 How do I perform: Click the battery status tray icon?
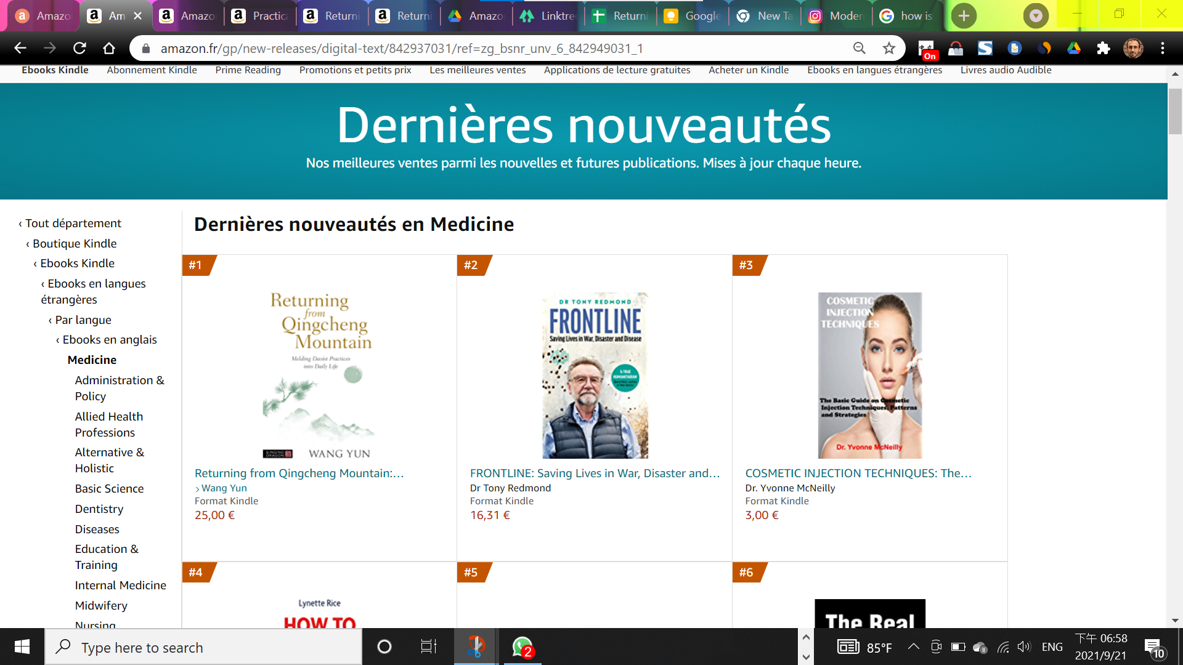point(958,647)
